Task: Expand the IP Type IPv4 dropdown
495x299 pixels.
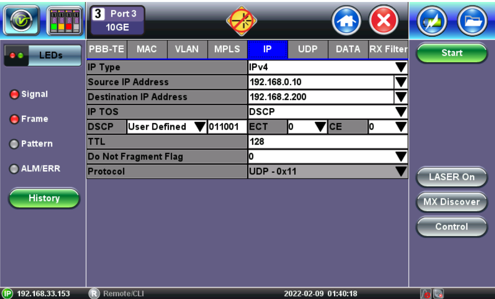Action: pyautogui.click(x=328, y=67)
